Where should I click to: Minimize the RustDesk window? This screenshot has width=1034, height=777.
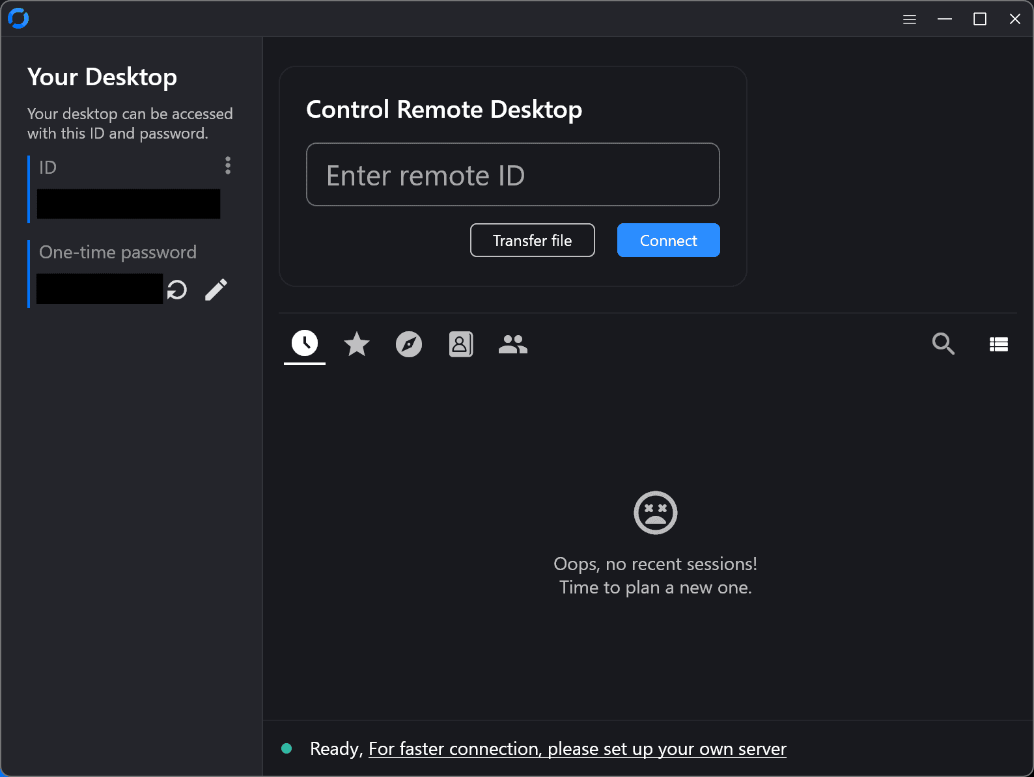[x=945, y=20]
